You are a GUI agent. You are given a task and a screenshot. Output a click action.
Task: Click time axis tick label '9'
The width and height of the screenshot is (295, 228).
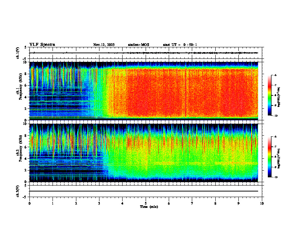coord(238,203)
